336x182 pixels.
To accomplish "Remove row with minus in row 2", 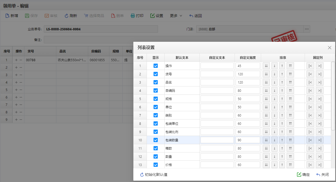I will tap(21, 68).
